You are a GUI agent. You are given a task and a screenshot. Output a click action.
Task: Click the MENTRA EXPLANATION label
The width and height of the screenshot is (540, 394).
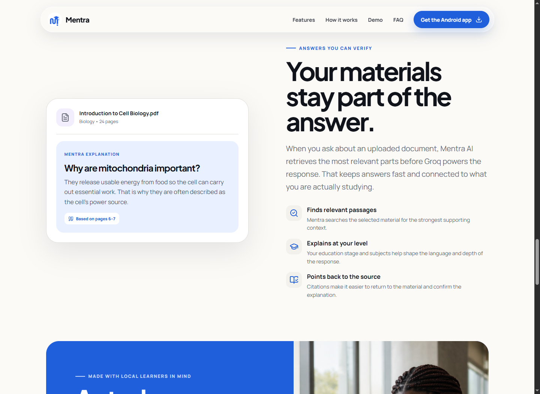click(92, 154)
